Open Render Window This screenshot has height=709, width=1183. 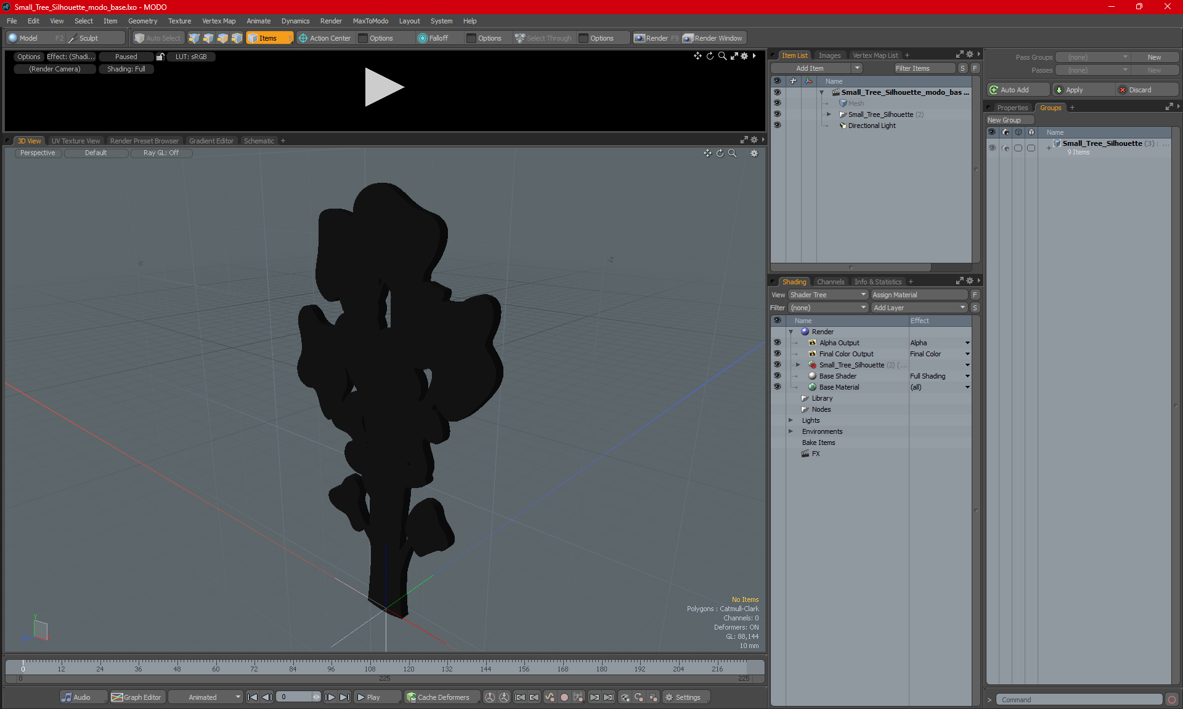713,38
